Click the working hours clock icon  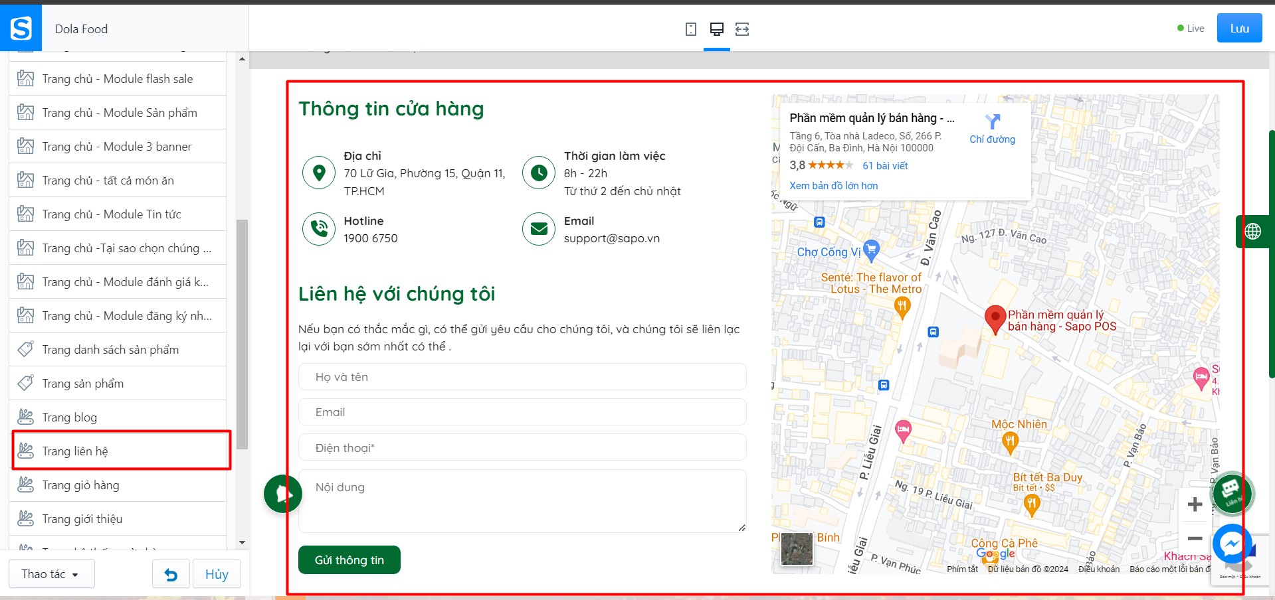pyautogui.click(x=539, y=173)
